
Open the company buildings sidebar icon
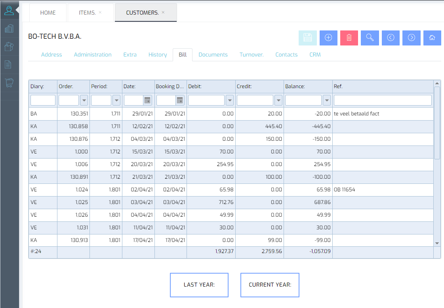9,28
